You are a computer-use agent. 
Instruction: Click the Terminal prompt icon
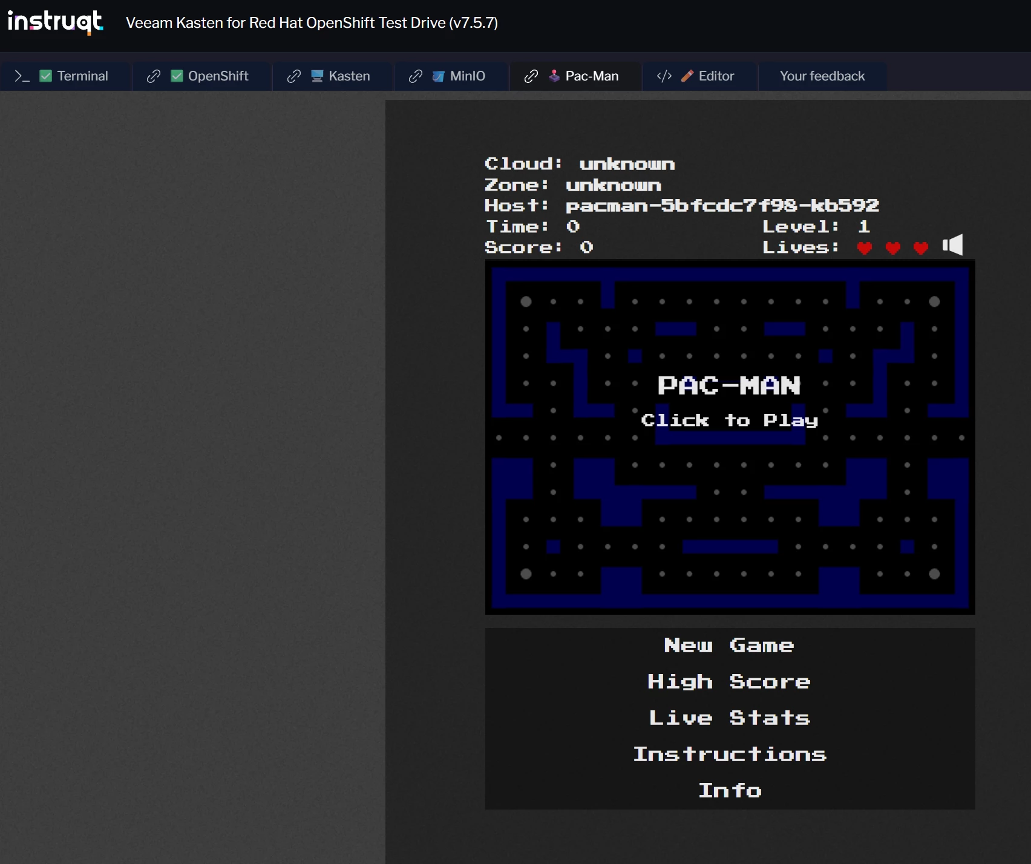coord(22,76)
